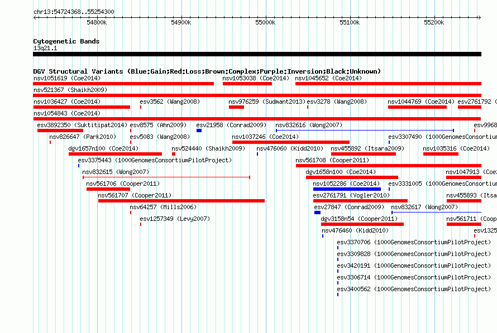Viewport: 497px width, 333px height.
Task: Open the nsv521367 (Shaikh2009) variant
Action: click(x=70, y=90)
